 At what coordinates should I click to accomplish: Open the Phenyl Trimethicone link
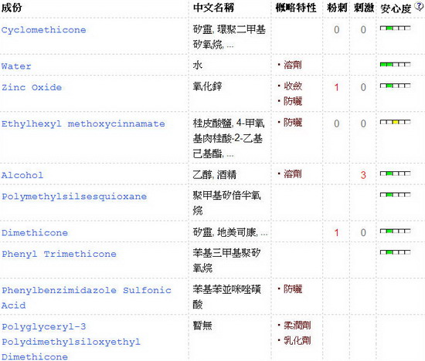point(59,254)
